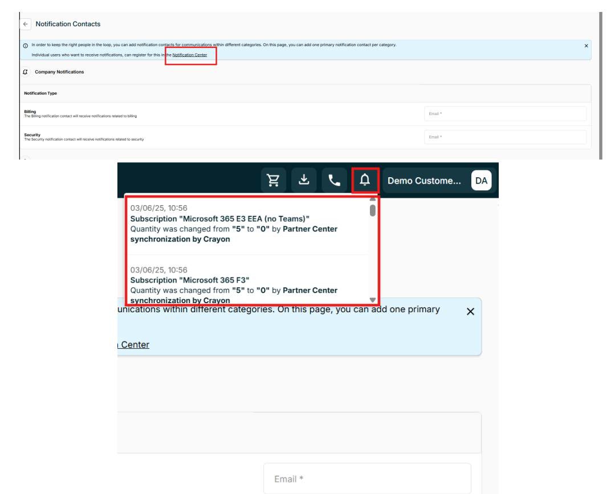Click the Billing contact Email field
Viewport: 611px width, 494px height.
pyautogui.click(x=506, y=113)
